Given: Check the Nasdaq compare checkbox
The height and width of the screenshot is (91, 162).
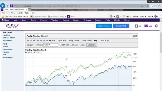Looking at the screenshot, I should [x=71, y=45].
